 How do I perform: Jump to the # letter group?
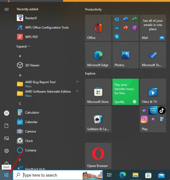[20, 56]
